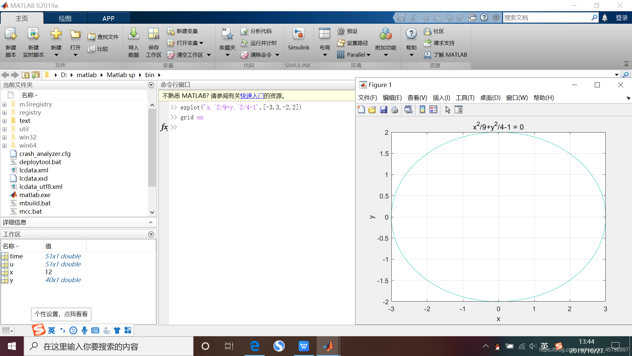The image size is (632, 356).
Task: Toggle the 详细信息 panel visibility
Action: (151, 222)
